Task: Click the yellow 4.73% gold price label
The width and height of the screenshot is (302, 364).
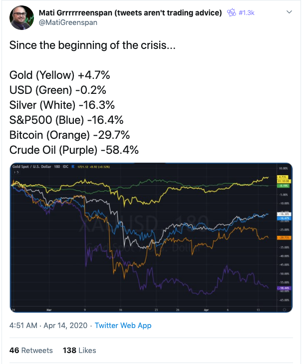Action: (283, 177)
